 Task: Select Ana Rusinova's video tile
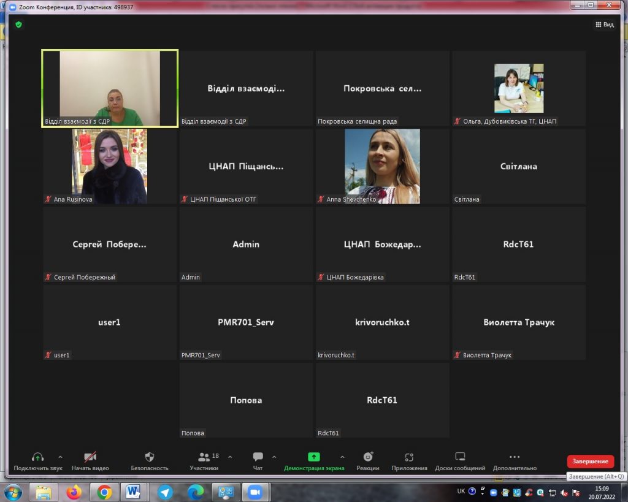pos(109,166)
